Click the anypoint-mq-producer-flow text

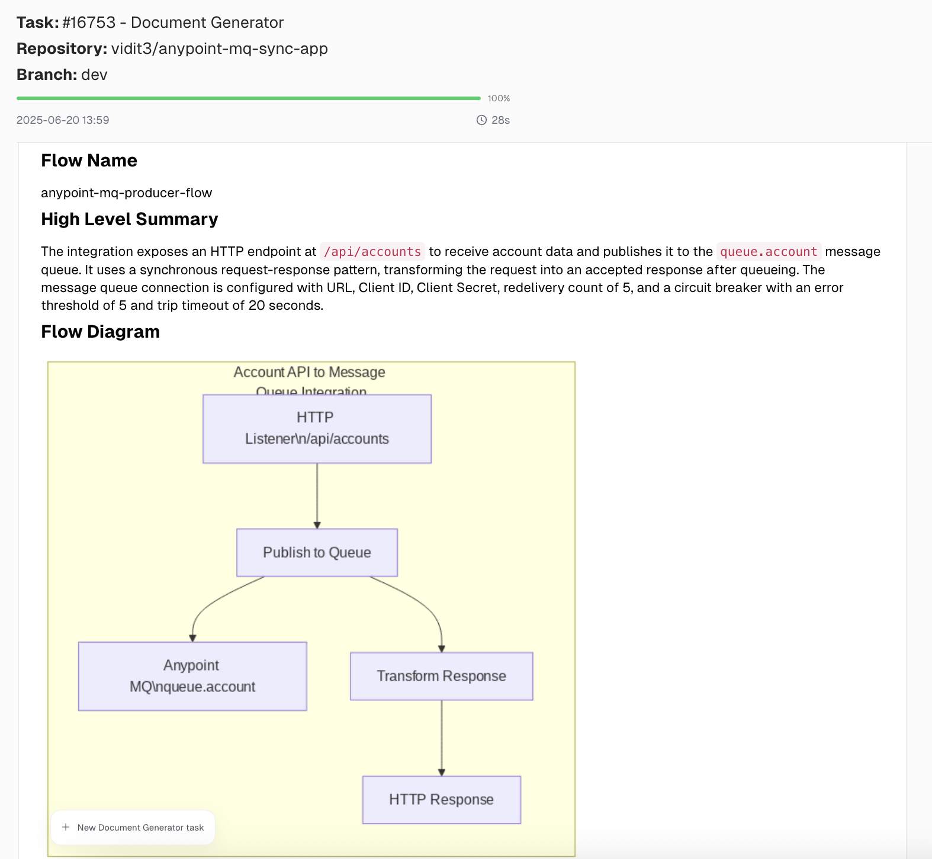(127, 193)
